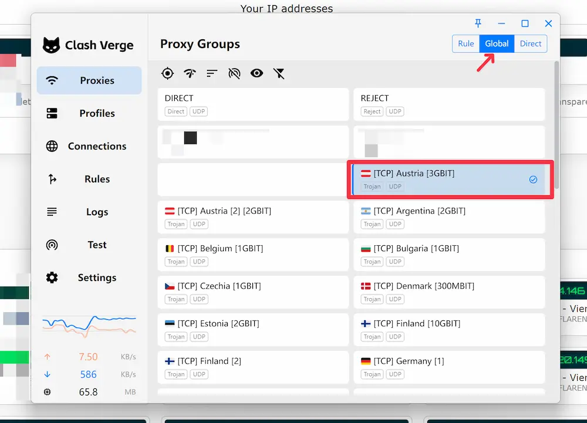Image resolution: width=587 pixels, height=423 pixels.
Task: Pin the window with the pushpin icon
Action: 478,23
